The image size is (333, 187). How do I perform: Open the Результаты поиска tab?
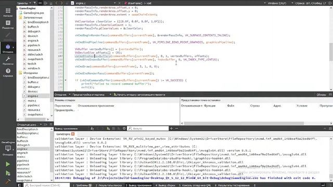(x=109, y=185)
